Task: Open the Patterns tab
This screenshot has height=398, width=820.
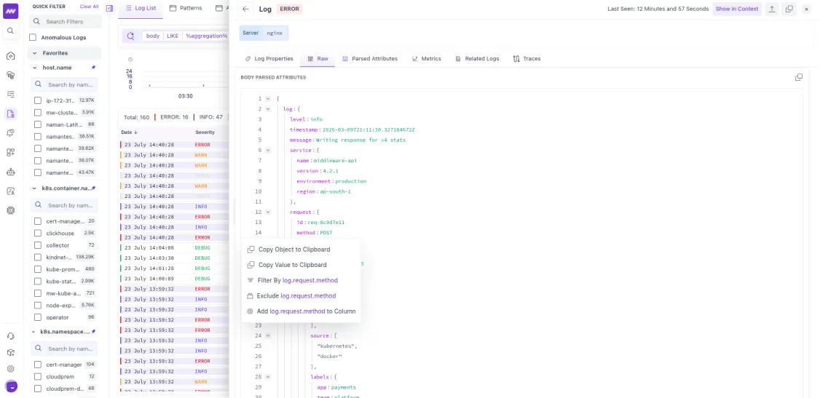Action: point(186,8)
